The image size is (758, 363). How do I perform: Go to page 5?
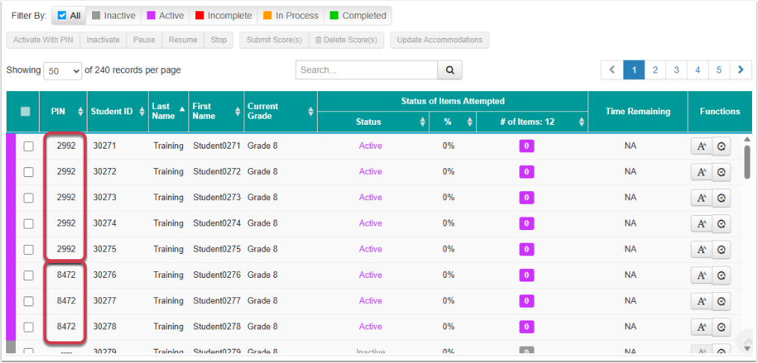[x=719, y=70]
